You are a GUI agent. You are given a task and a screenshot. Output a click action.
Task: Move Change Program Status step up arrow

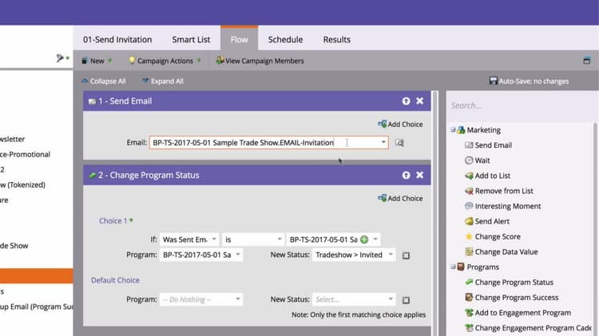point(406,175)
